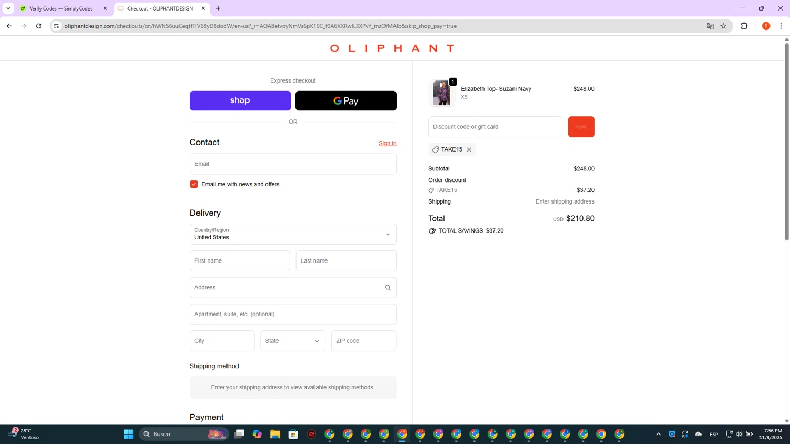The width and height of the screenshot is (790, 444).
Task: Click the taskbar Buscar search box
Action: click(184, 434)
